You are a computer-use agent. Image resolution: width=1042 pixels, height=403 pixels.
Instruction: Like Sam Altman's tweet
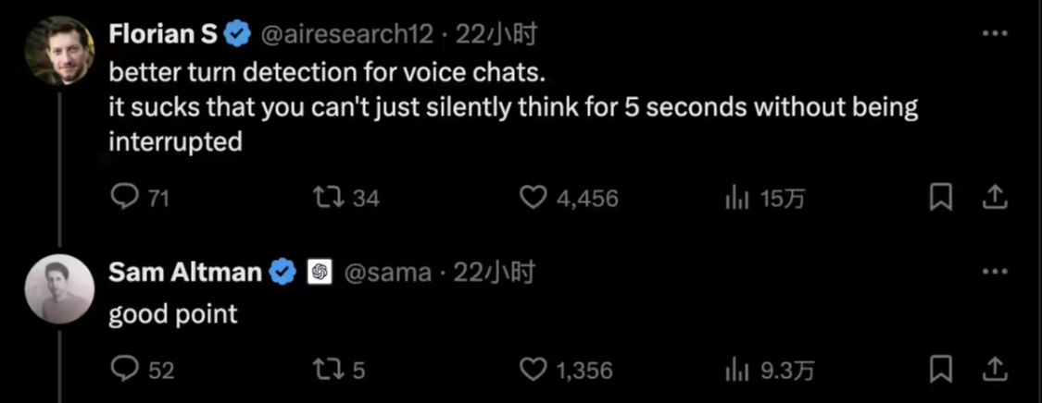533,370
